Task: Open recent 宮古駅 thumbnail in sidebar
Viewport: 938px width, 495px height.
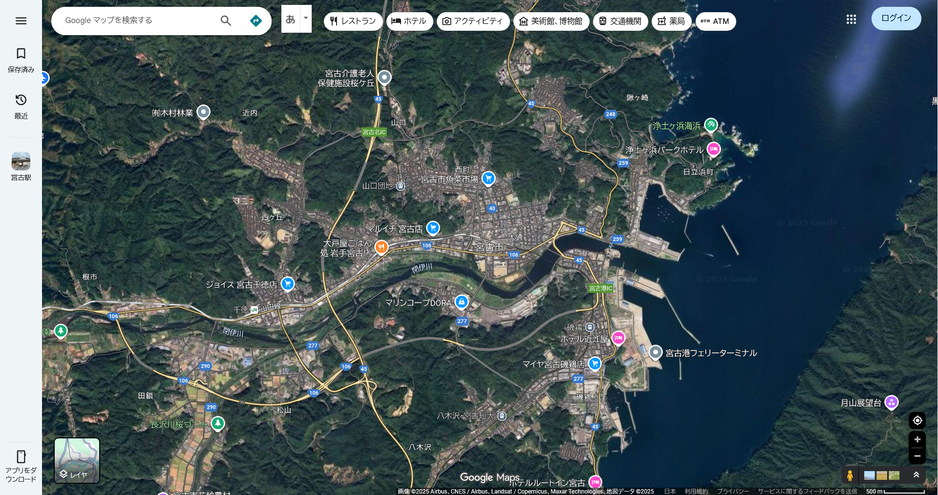Action: pos(21,166)
